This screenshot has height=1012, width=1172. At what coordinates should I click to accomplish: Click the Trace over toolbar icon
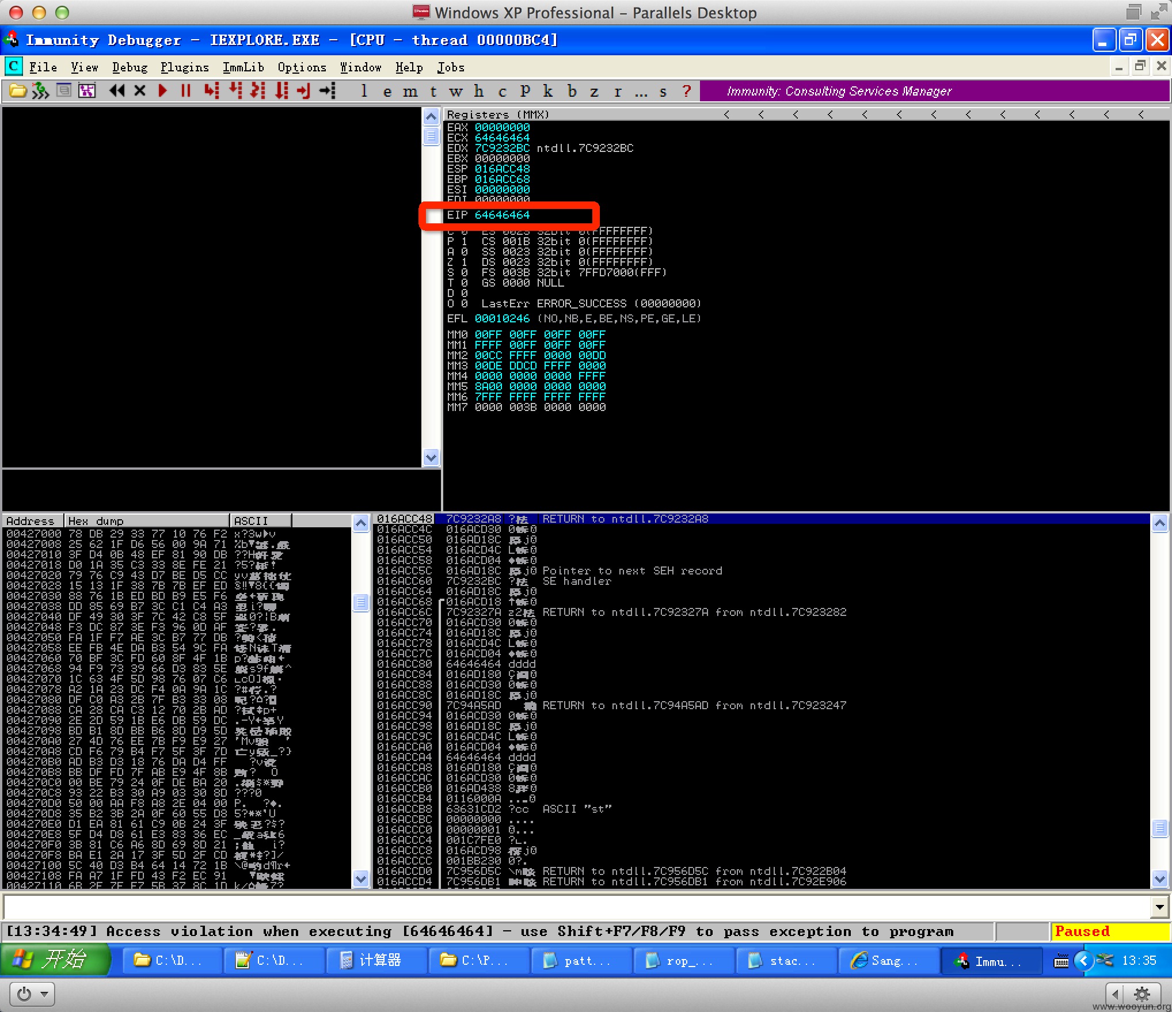tap(281, 90)
